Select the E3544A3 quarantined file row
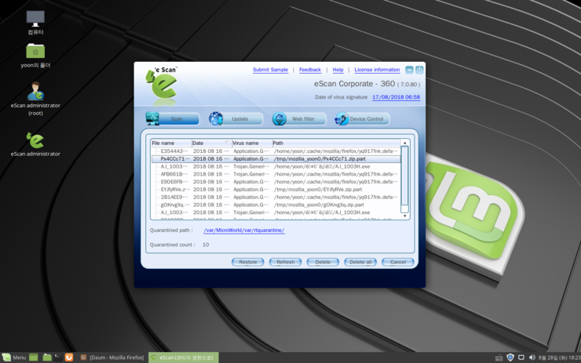Image resolution: width=581 pixels, height=363 pixels. point(276,151)
